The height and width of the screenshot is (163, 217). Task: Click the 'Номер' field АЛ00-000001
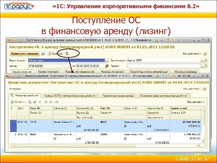coord(50,66)
